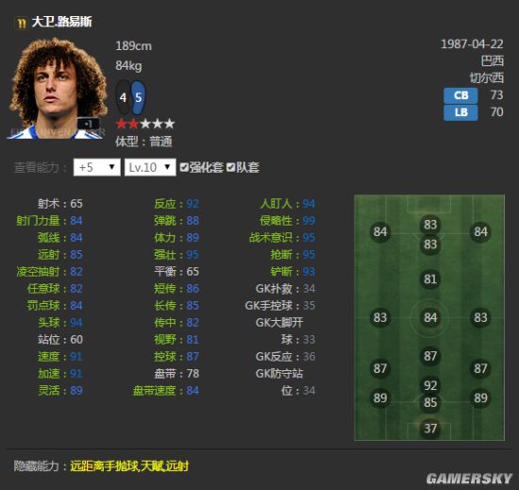Click the left foot rating 4 icon
Screen dimensions: 519x490
(x=123, y=97)
